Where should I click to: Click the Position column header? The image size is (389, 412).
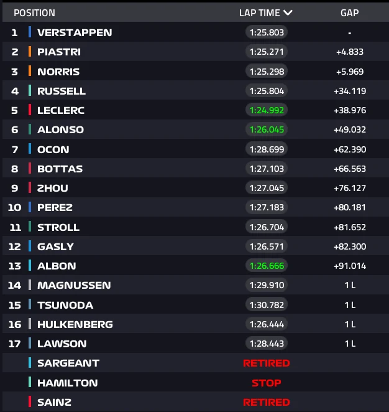point(34,12)
